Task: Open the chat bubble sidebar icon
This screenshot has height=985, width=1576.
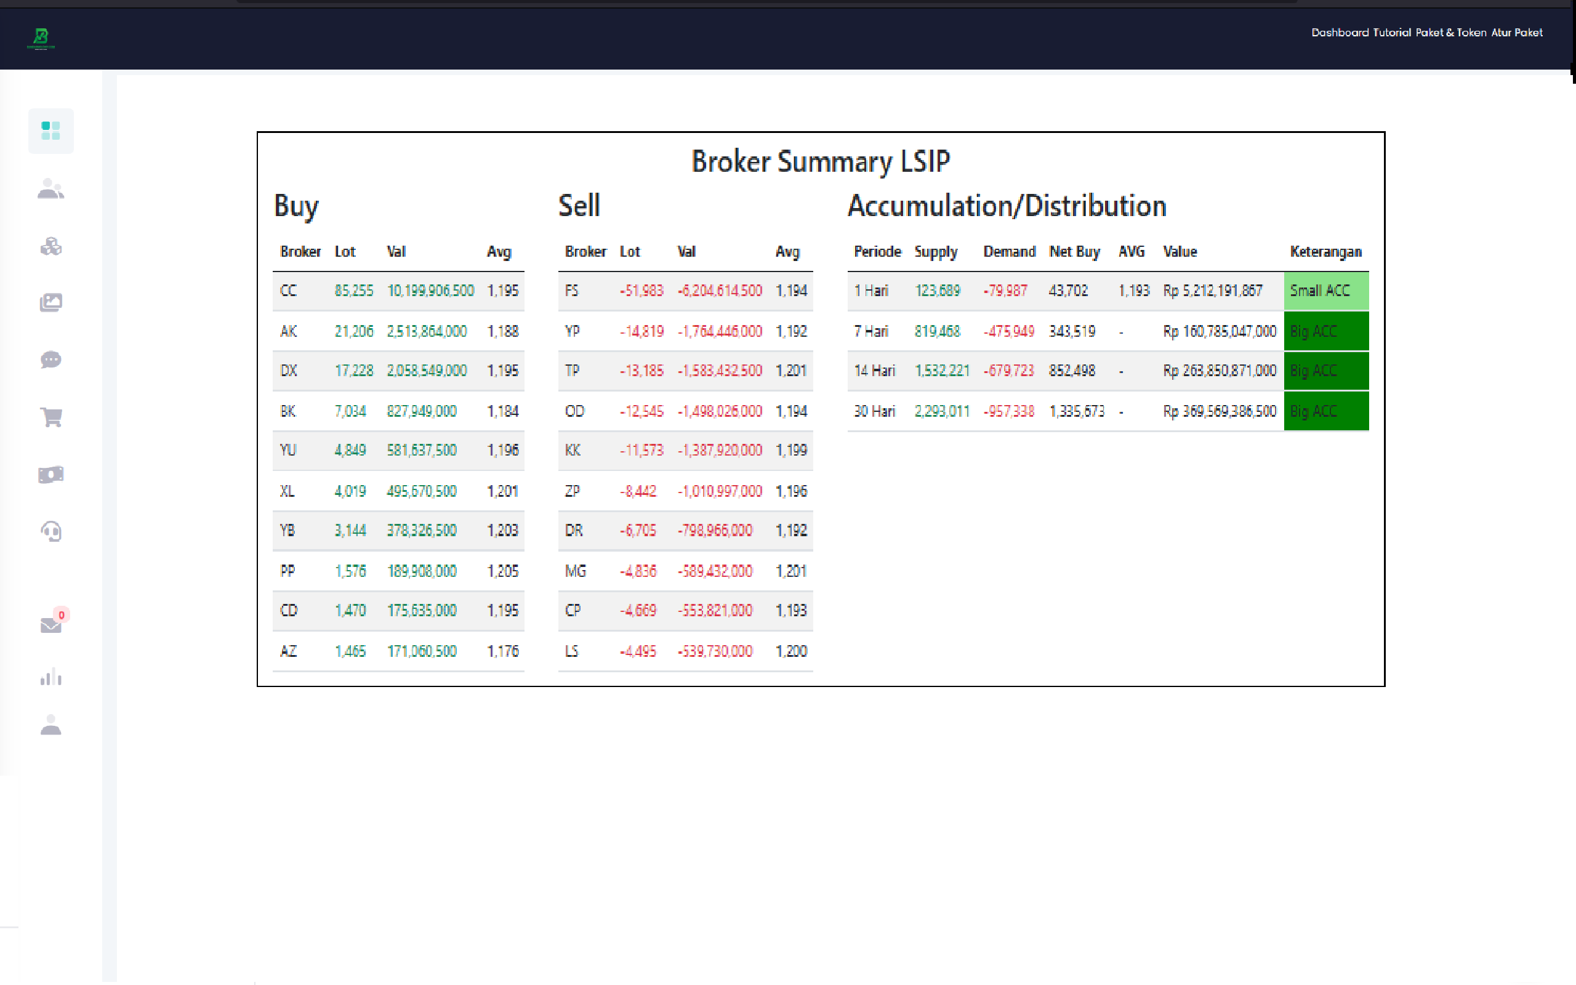Action: click(x=51, y=360)
